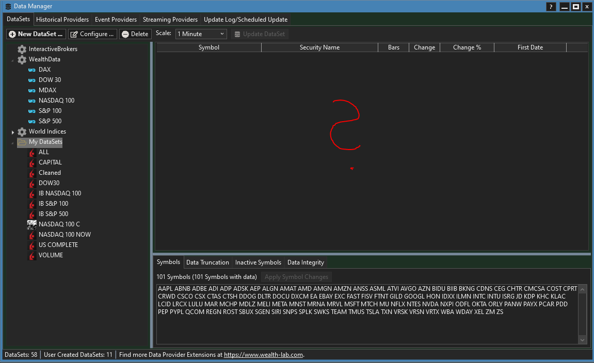Click the 'User Created DataSets: 11' status entry
The image size is (594, 363).
click(78, 355)
